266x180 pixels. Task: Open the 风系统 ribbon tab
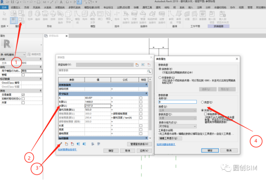click(x=37, y=7)
